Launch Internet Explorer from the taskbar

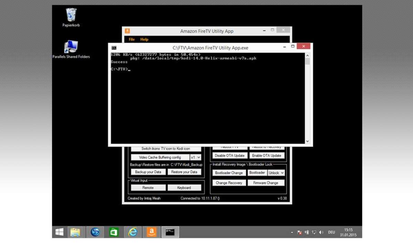click(133, 232)
